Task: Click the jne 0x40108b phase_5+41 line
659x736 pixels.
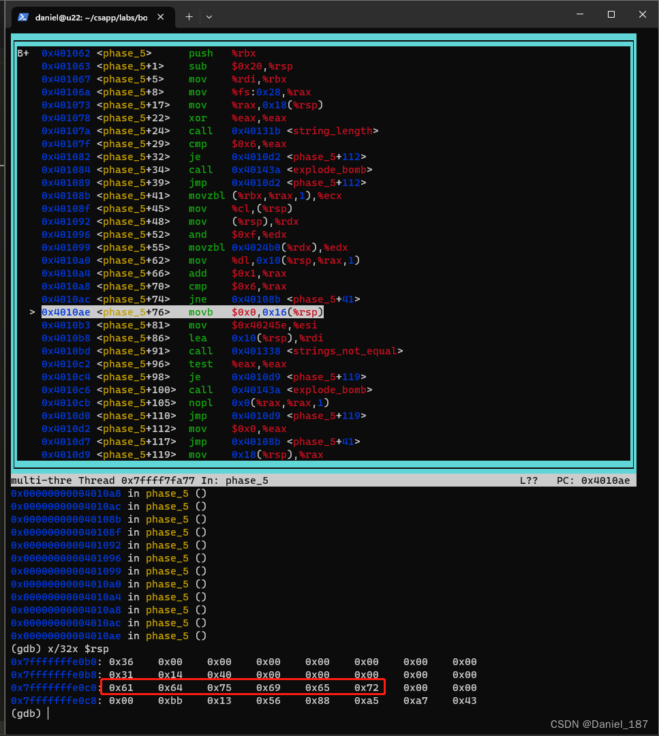Action: (201, 299)
